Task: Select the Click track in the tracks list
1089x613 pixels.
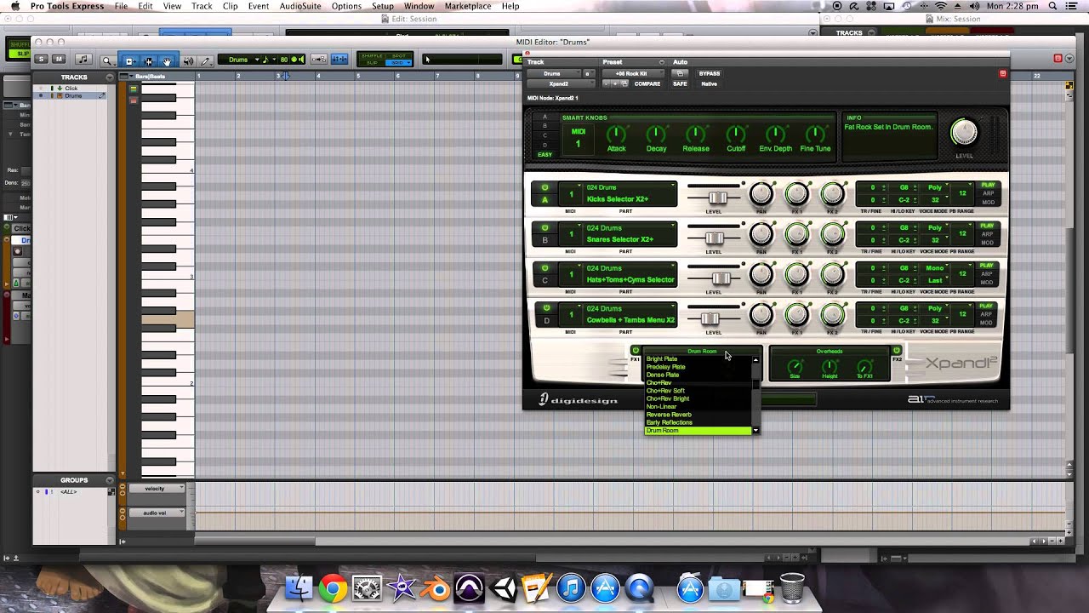Action: point(71,89)
